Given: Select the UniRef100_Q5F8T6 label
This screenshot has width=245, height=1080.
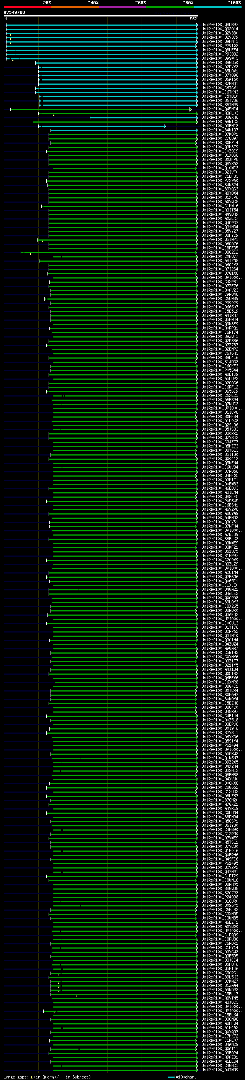Looking at the screenshot, I should (219, 964).
